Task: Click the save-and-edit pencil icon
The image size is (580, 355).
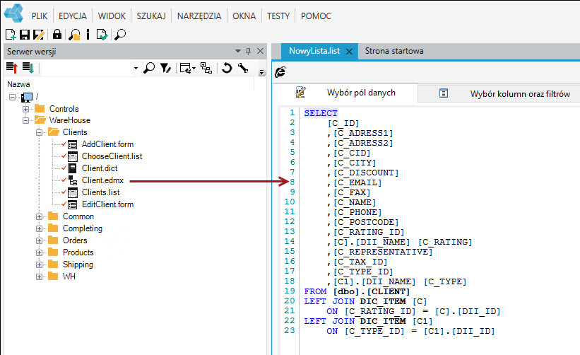Action: tap(38, 35)
